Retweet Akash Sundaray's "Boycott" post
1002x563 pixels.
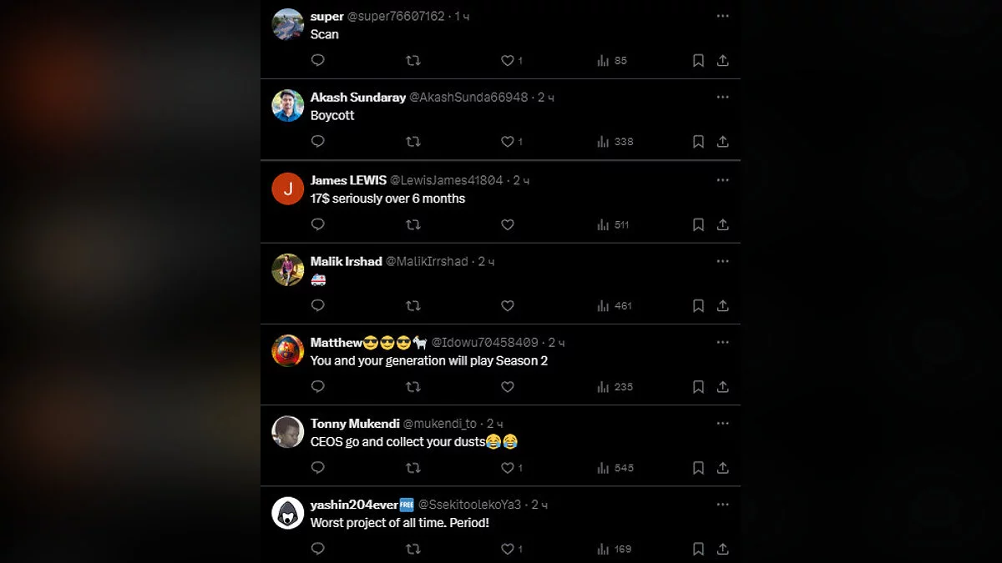click(x=412, y=142)
